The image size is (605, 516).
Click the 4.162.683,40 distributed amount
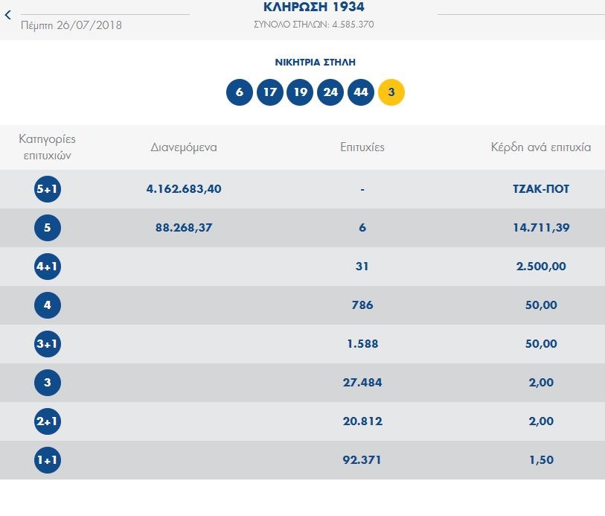click(x=184, y=189)
